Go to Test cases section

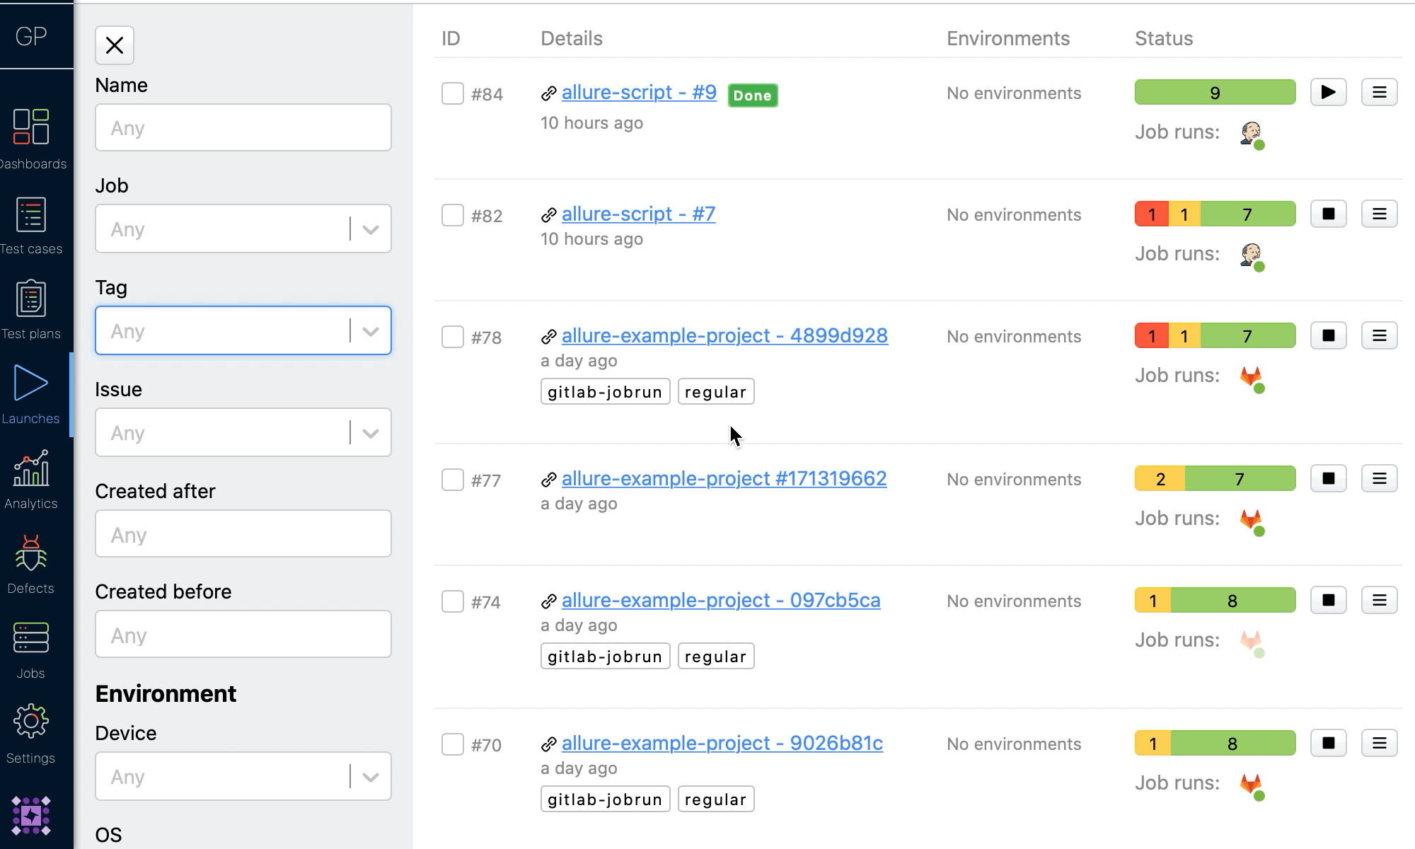point(31,215)
